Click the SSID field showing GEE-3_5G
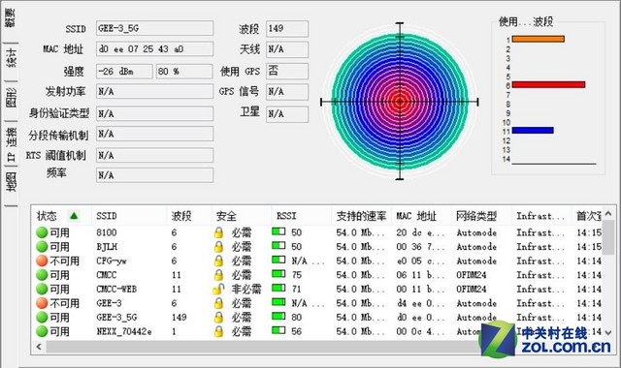The height and width of the screenshot is (368, 621). pyautogui.click(x=154, y=28)
